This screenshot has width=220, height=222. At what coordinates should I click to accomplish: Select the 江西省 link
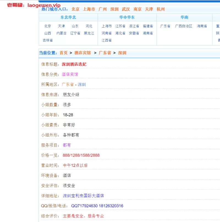pyautogui.click(x=106, y=40)
